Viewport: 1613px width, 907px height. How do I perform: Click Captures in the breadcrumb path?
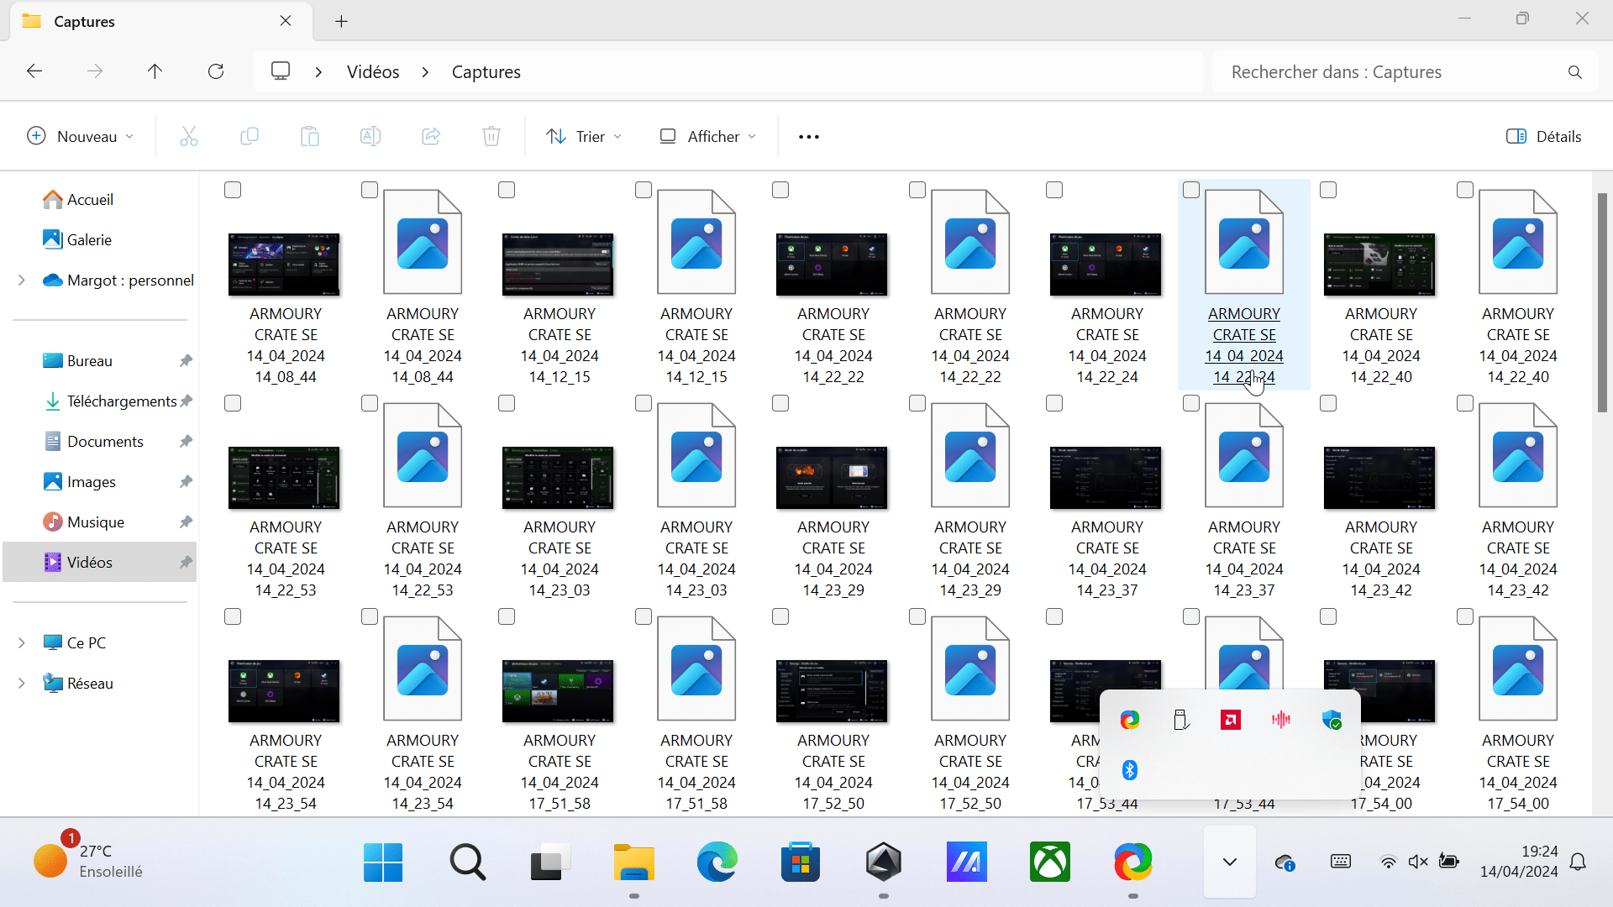[486, 72]
